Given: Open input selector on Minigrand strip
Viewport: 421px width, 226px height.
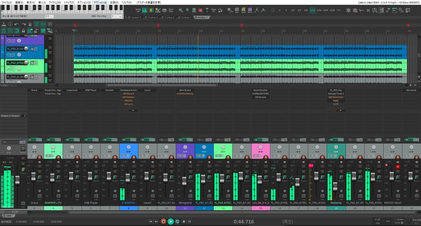Looking at the screenshot, I should pos(182,156).
